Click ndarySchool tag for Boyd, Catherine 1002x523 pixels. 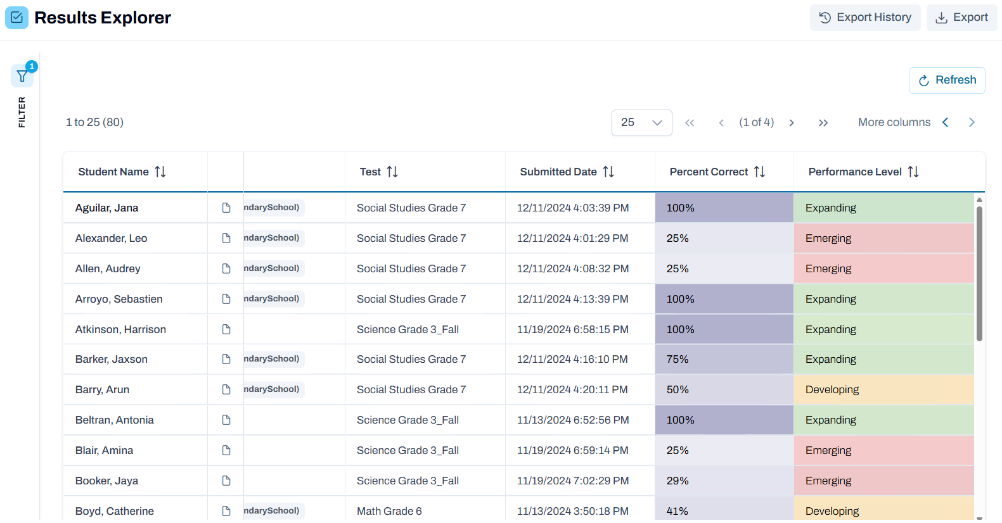pyautogui.click(x=274, y=510)
